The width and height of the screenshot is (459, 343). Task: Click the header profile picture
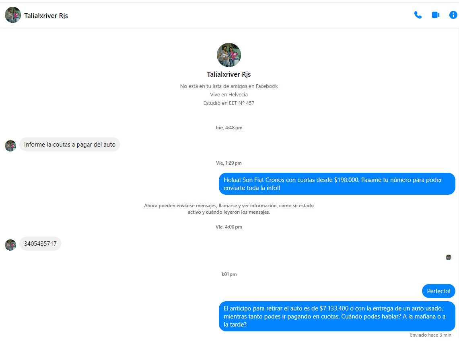click(x=13, y=15)
